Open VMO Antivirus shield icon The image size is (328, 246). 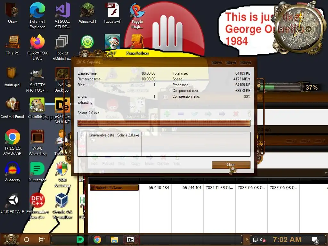(x=62, y=174)
